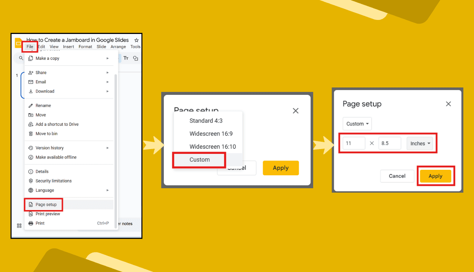Click the Google Slides logo icon
The width and height of the screenshot is (474, 272).
18,43
